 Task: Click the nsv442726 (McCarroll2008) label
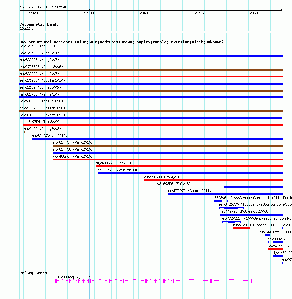[244, 211]
